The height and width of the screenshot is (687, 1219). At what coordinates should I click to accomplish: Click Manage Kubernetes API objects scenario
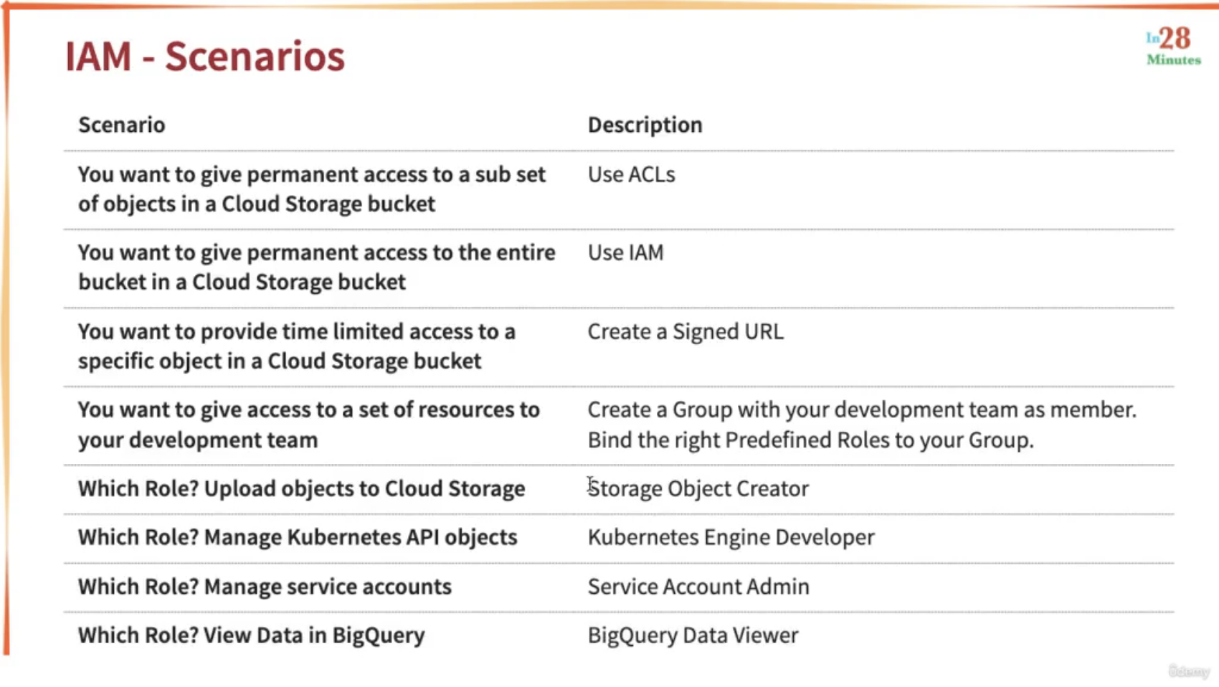click(298, 537)
